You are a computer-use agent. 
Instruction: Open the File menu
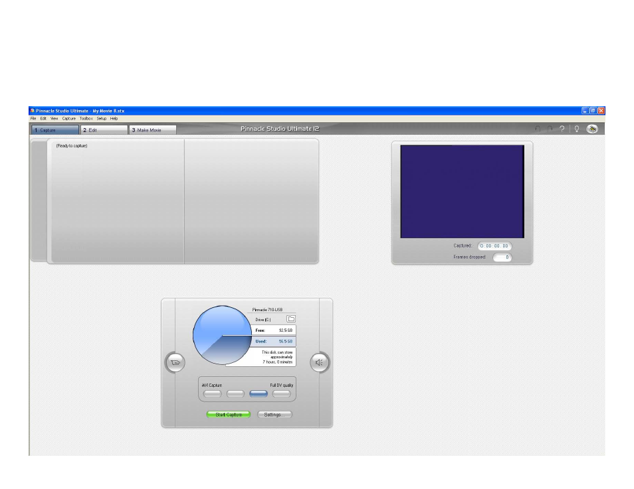pos(33,119)
